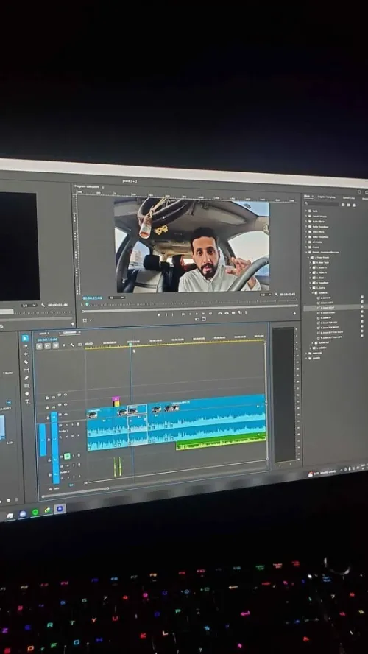This screenshot has height=654, width=368.
Task: Select the Zoom TOP LEFT preset
Action: pyautogui.click(x=328, y=323)
